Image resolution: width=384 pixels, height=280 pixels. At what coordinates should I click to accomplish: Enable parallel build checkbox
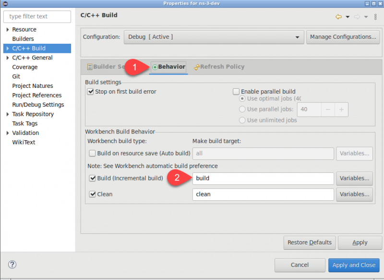pos(236,92)
